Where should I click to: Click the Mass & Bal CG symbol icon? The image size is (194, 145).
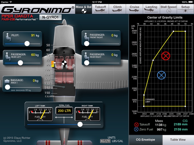tap(84, 11)
